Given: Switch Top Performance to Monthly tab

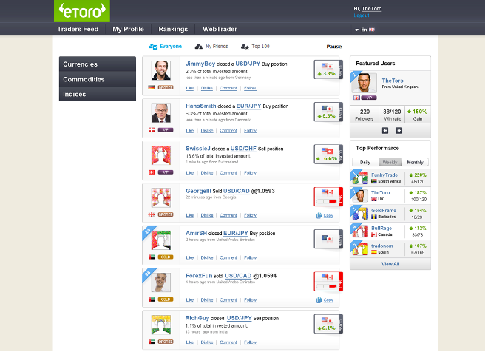Looking at the screenshot, I should [415, 162].
